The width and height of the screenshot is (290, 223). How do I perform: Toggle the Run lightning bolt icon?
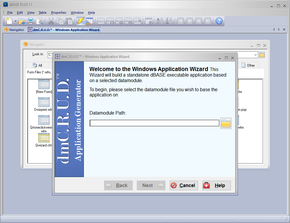[81, 21]
